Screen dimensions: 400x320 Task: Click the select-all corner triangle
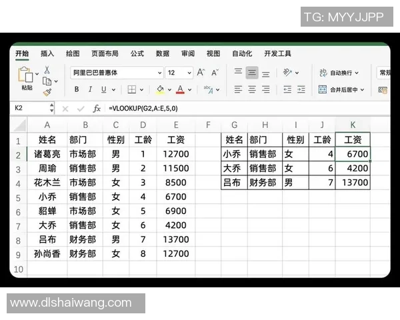tap(19, 125)
